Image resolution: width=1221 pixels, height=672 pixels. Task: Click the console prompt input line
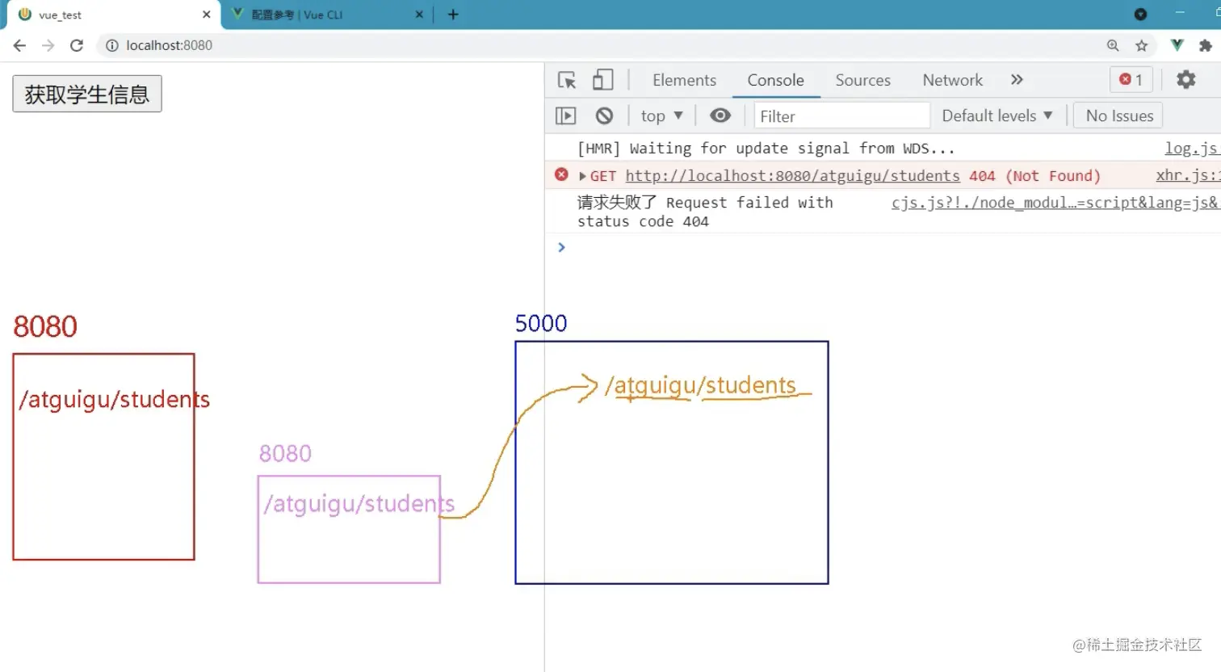point(888,247)
